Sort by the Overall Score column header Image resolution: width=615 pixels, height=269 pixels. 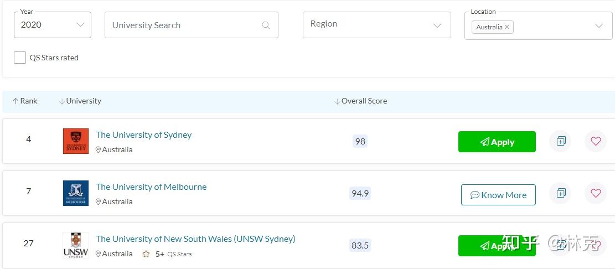click(x=360, y=101)
